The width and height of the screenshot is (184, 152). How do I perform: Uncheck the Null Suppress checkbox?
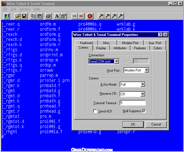tap(144, 111)
